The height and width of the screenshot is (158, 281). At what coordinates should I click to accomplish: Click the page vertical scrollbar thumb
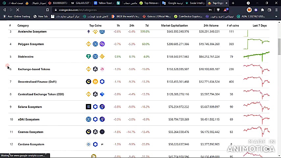[x=279, y=47]
